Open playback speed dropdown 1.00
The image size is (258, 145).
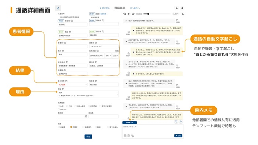coord(175,14)
